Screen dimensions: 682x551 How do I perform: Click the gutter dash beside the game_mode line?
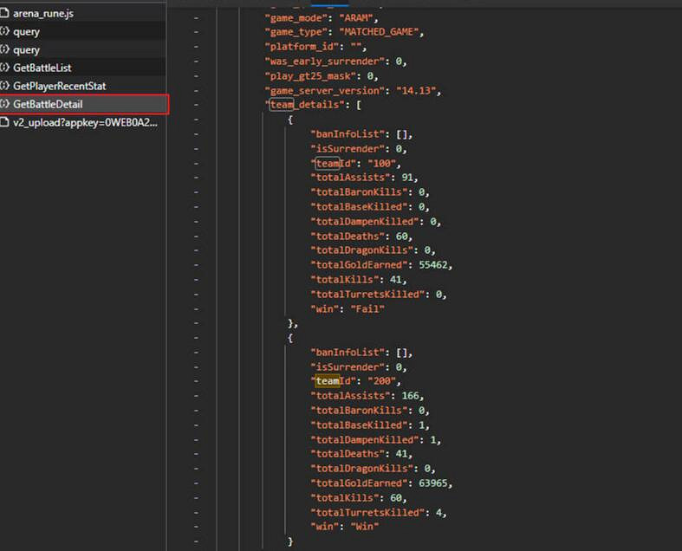pos(197,18)
